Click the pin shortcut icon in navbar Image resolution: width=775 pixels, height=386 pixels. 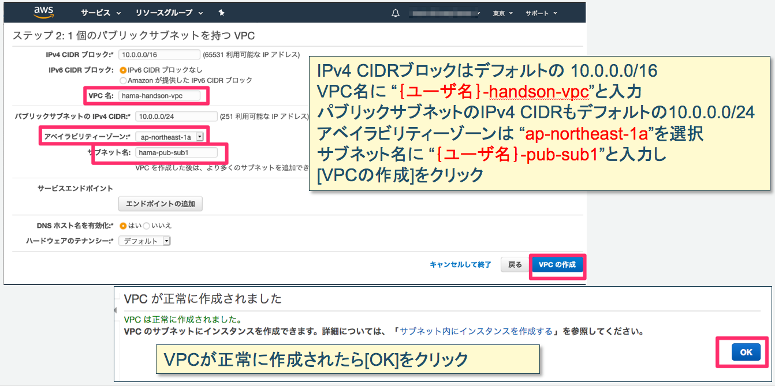[x=222, y=13]
